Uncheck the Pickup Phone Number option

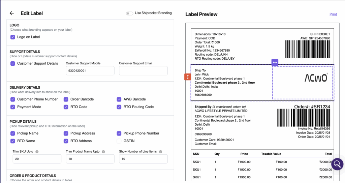tap(119, 133)
